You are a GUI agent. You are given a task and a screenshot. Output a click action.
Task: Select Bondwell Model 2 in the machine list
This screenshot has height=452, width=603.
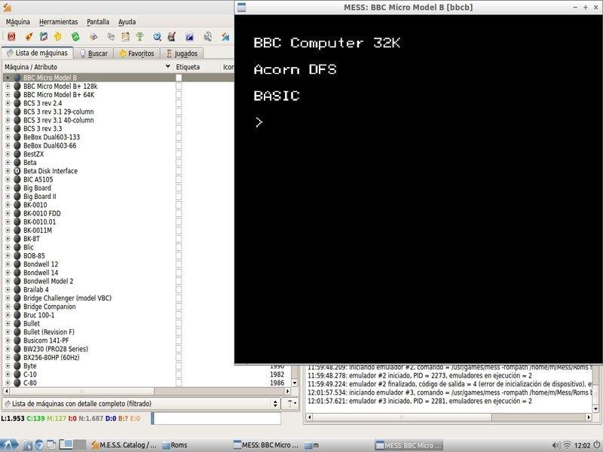(48, 281)
